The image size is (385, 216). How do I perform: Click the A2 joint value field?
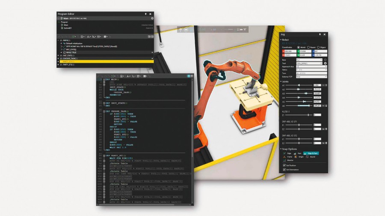(317, 89)
